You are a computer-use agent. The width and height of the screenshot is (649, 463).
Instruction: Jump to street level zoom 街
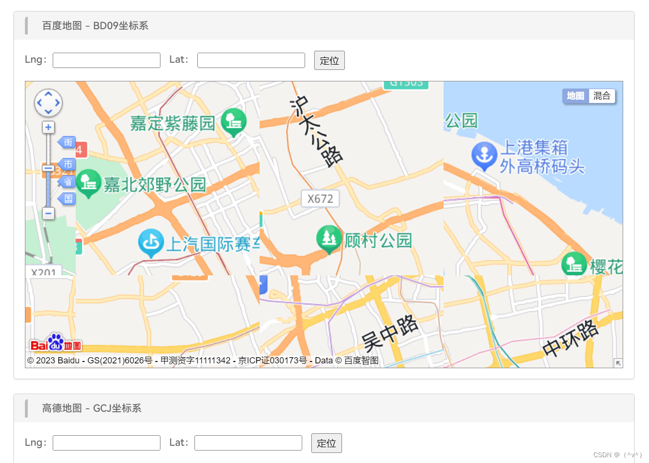click(x=67, y=142)
